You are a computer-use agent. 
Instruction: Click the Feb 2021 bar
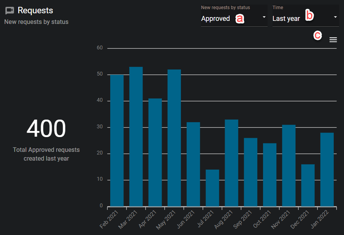tap(117, 140)
